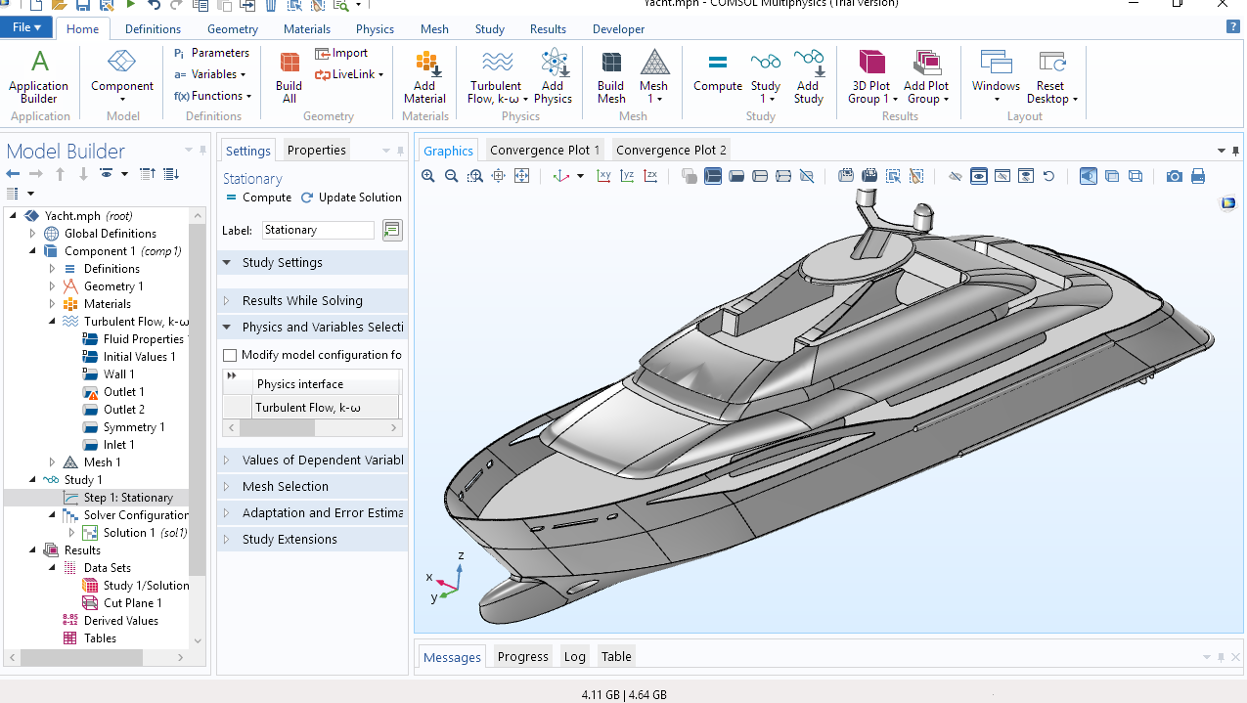
Task: Take a snapshot with camera icon
Action: (x=1174, y=176)
